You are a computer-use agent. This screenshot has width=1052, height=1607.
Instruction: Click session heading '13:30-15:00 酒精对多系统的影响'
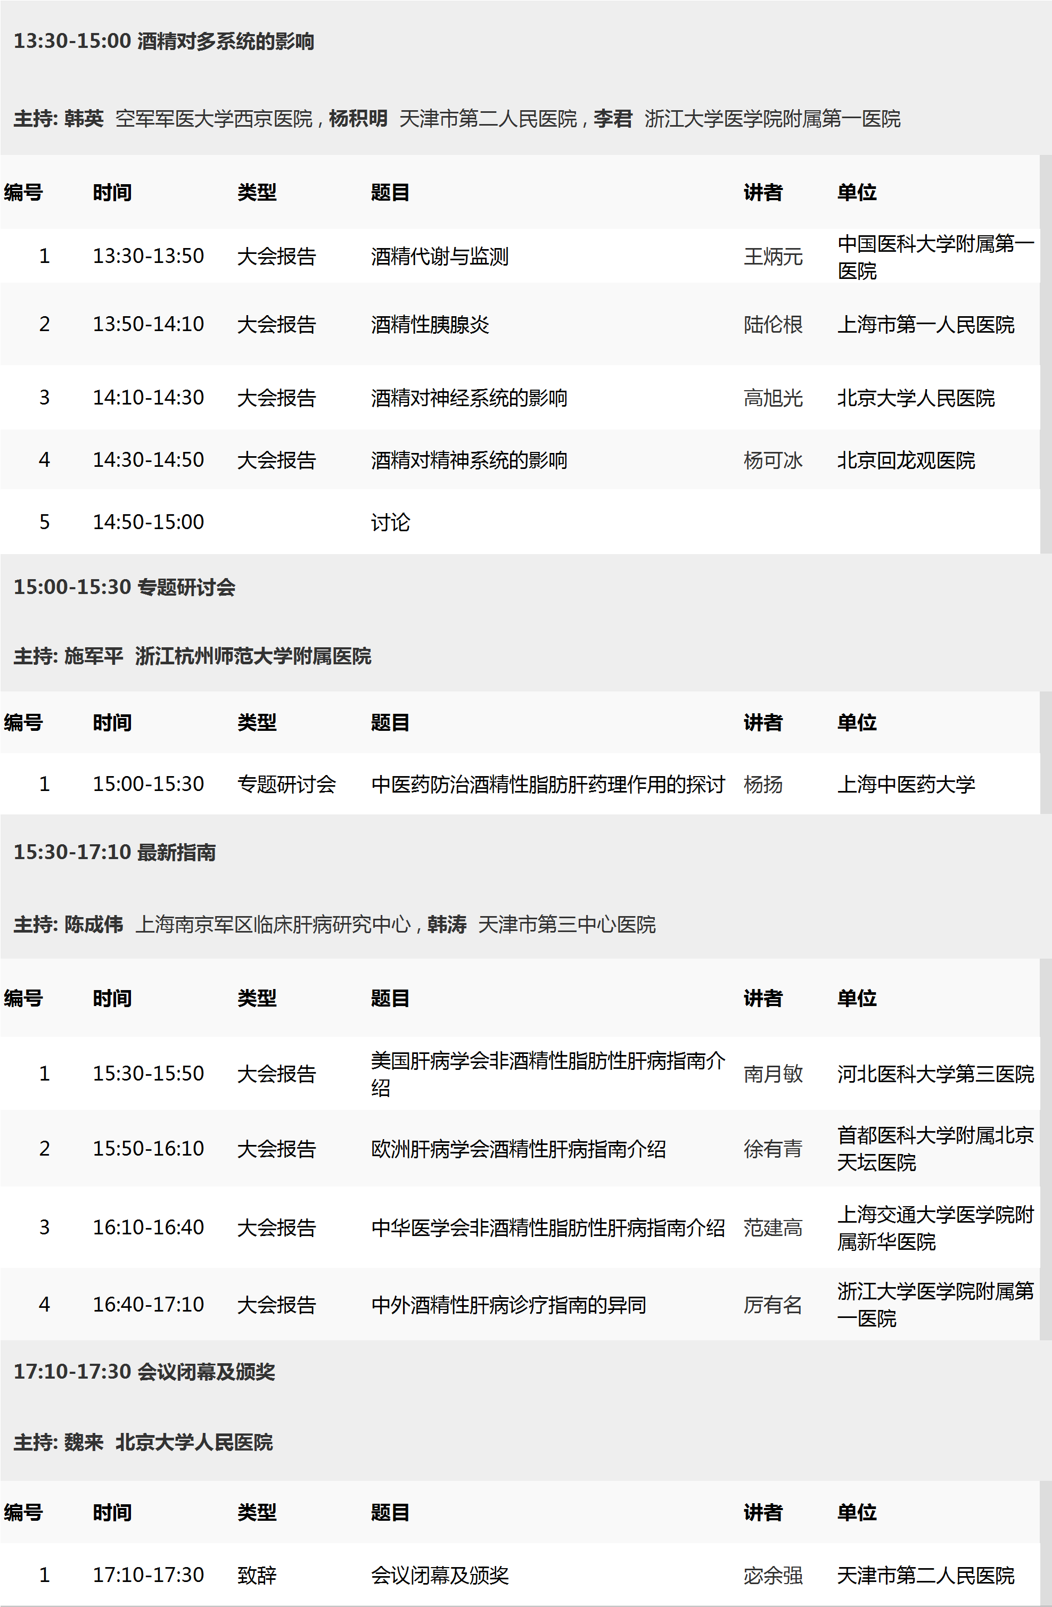click(x=164, y=42)
